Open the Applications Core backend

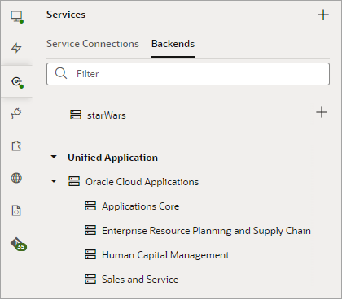140,206
